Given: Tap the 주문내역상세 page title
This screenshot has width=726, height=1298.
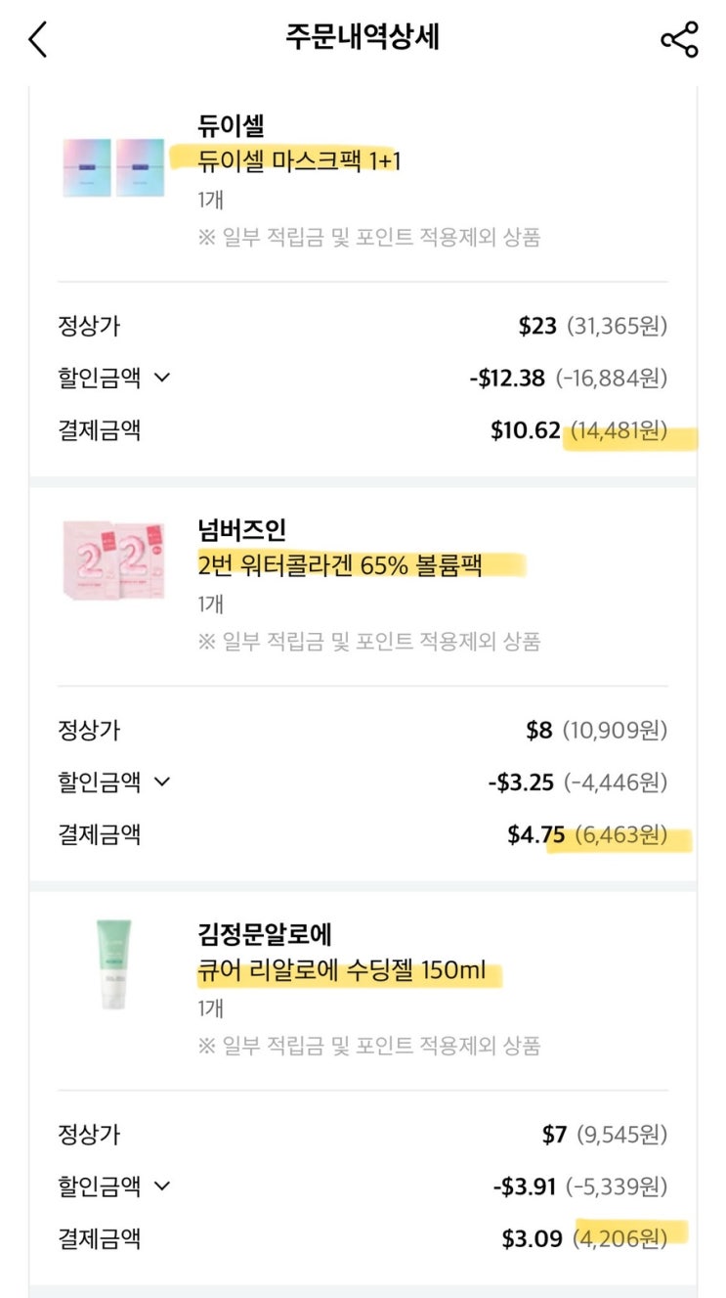Looking at the screenshot, I should [363, 37].
